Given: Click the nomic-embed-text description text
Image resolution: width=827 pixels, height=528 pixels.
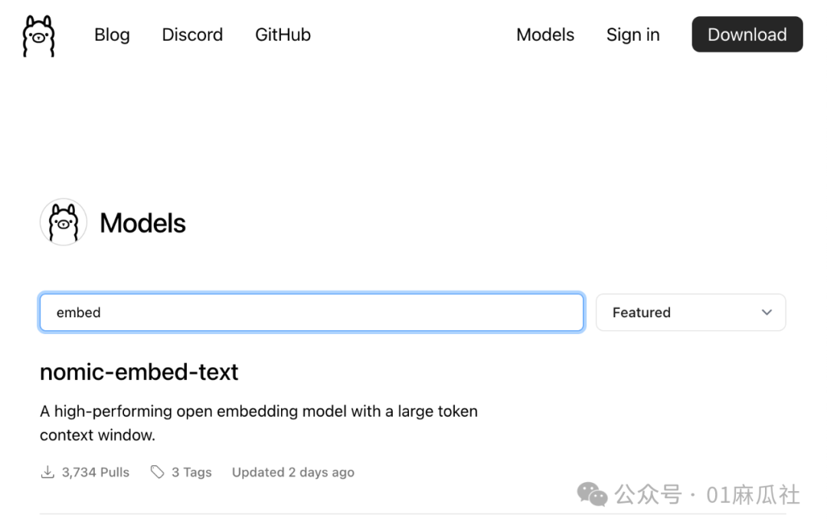Looking at the screenshot, I should [x=259, y=423].
